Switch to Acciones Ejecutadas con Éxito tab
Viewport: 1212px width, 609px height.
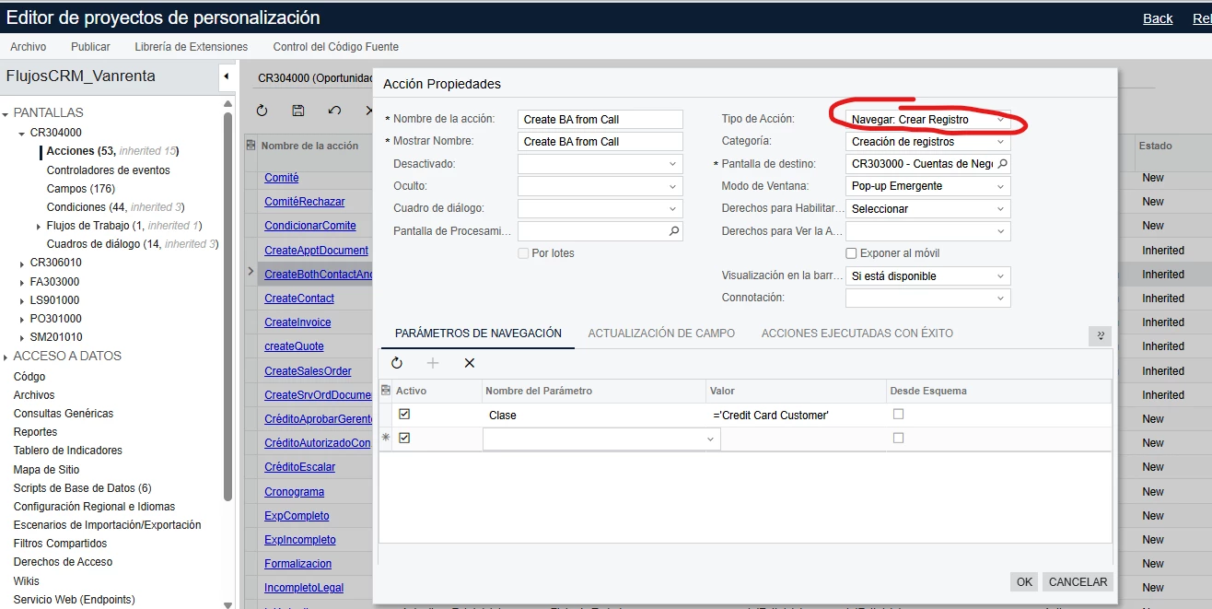click(857, 334)
